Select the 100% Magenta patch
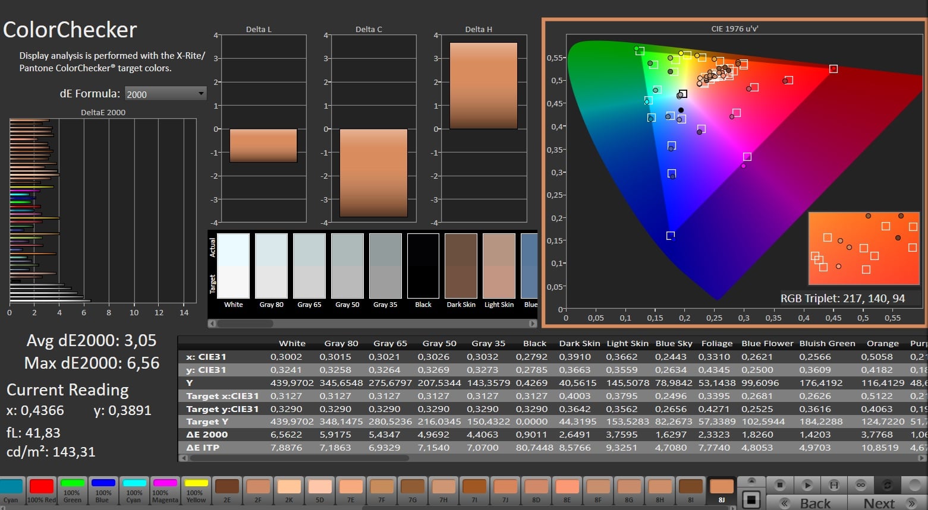The image size is (928, 510). tap(165, 490)
